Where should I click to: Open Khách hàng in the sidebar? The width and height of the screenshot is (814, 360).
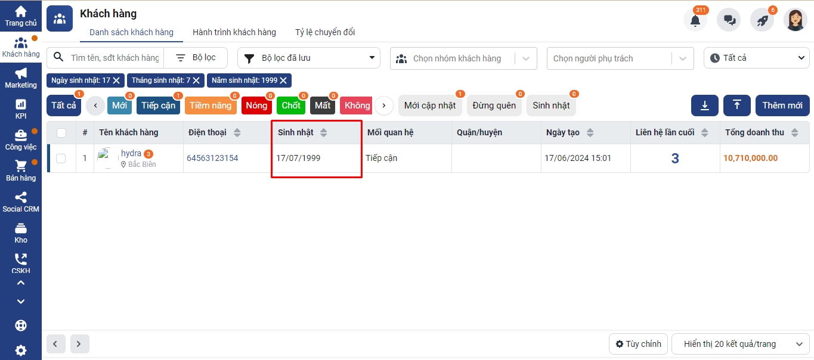21,48
